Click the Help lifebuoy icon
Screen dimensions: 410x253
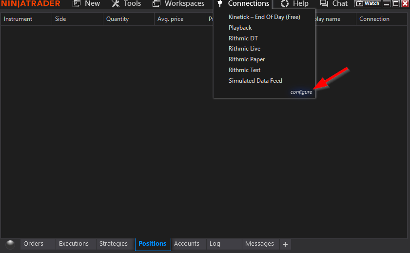pos(285,3)
